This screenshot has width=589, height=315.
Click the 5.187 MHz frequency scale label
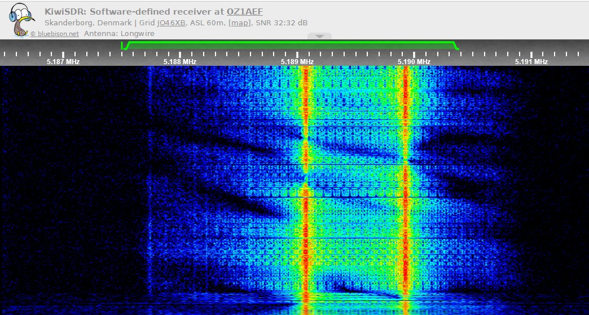click(x=63, y=62)
